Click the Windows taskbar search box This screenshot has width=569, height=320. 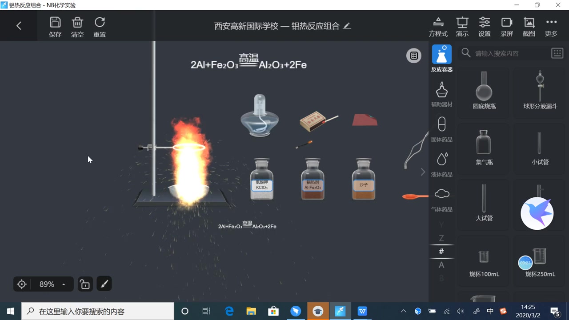pyautogui.click(x=98, y=311)
